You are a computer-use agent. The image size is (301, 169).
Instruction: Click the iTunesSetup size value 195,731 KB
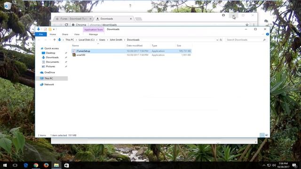185,51
